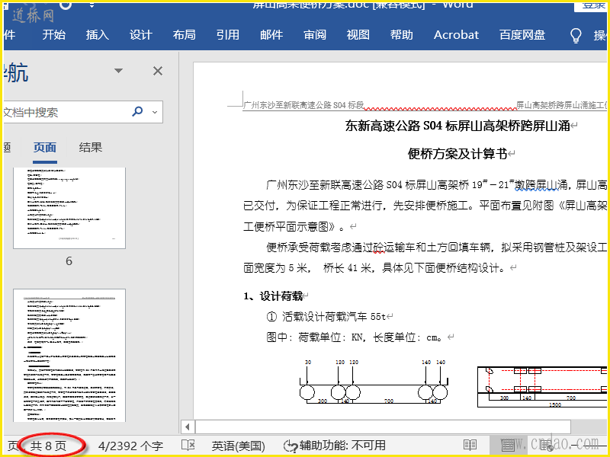Select Print Layout view icon in status bar

pyautogui.click(x=507, y=446)
